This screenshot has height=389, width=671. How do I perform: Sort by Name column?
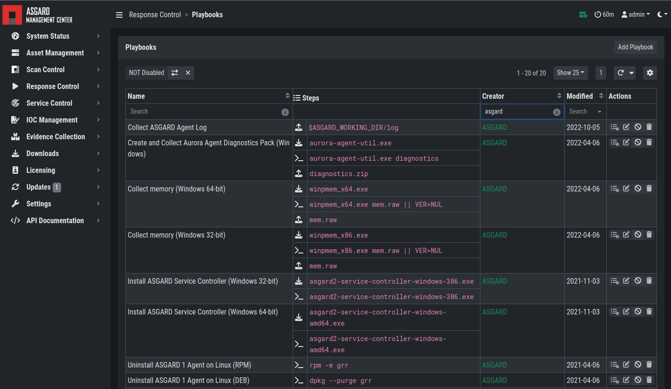288,96
